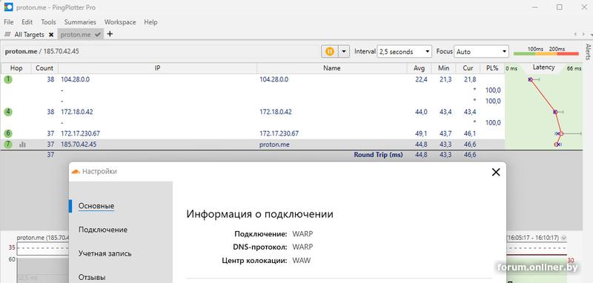
Task: Click the Min column header
Action: (x=443, y=68)
